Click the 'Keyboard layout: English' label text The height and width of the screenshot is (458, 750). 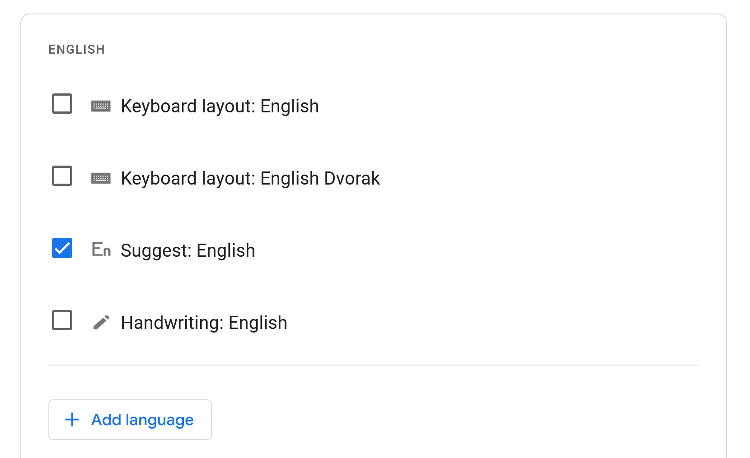220,106
